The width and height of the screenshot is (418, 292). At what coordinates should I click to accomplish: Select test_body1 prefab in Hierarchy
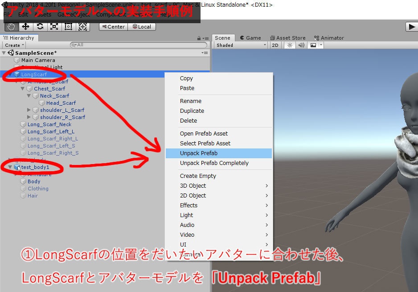(x=35, y=167)
